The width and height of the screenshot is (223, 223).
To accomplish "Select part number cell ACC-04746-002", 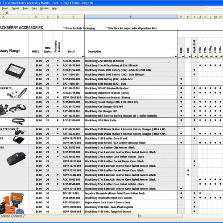I will pos(74,61).
